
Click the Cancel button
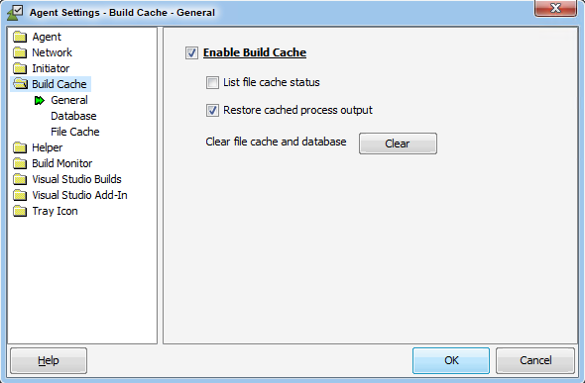coord(535,360)
